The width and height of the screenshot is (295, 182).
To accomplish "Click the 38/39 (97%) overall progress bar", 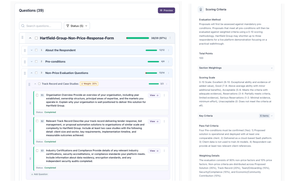I will click(137, 38).
